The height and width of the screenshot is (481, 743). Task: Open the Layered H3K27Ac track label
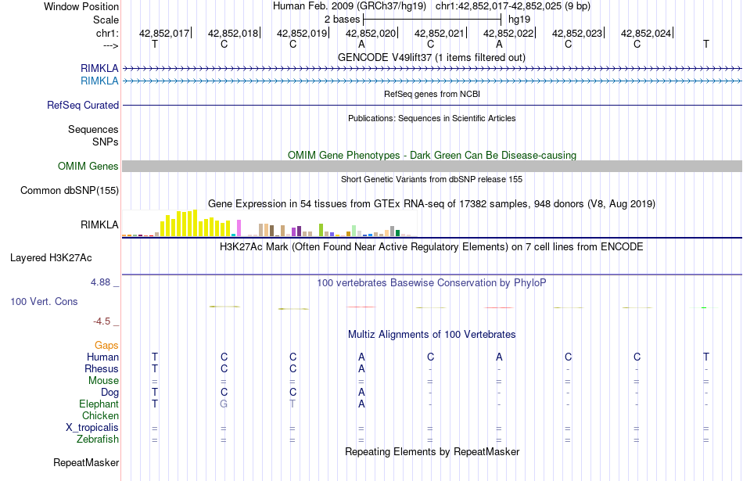51,258
